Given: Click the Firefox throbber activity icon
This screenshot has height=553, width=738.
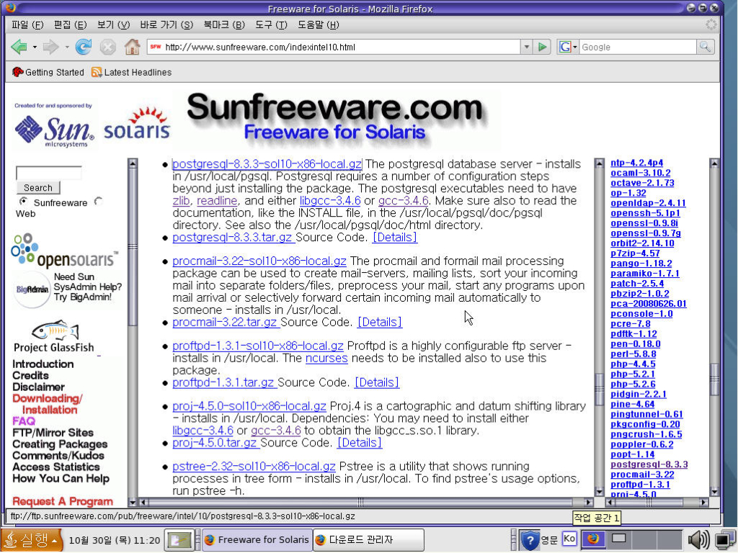Looking at the screenshot, I should pos(711,24).
